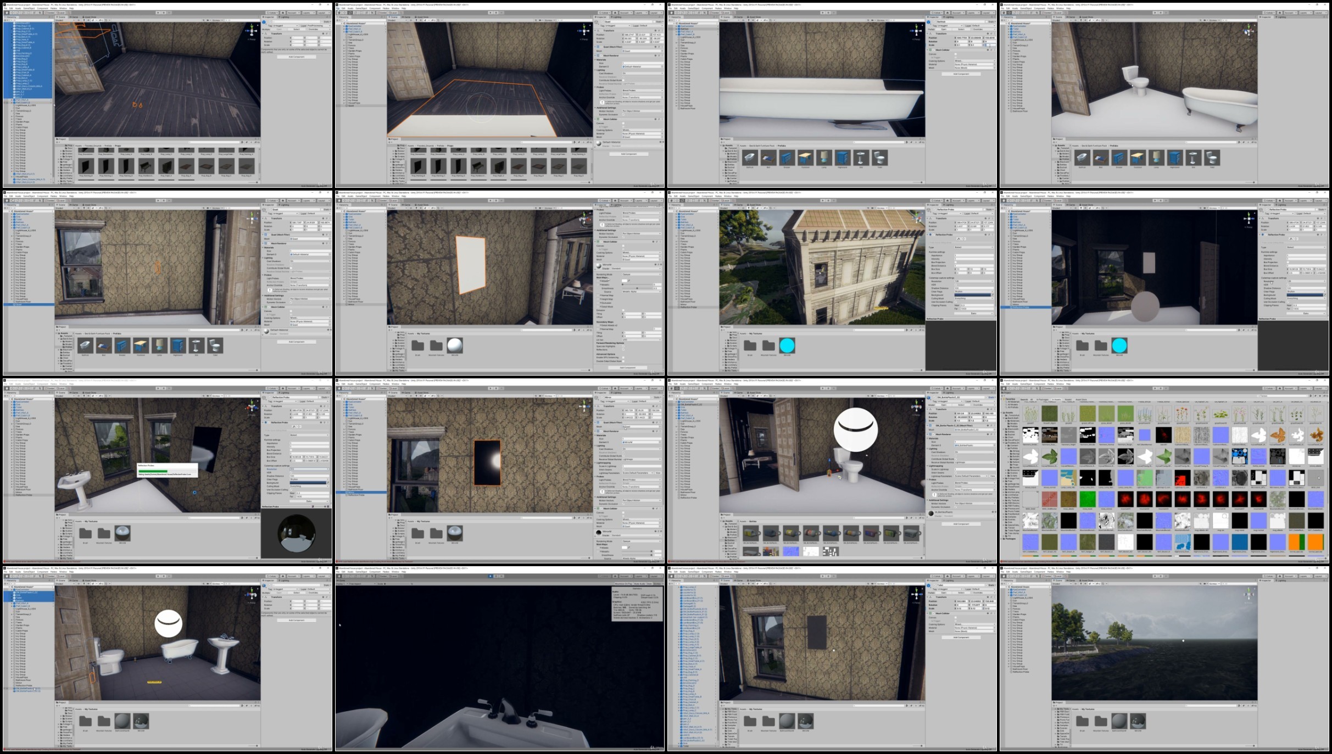The width and height of the screenshot is (1332, 754).
Task: Click Transform gear icon in plastic bottle inspector
Action: (995, 409)
